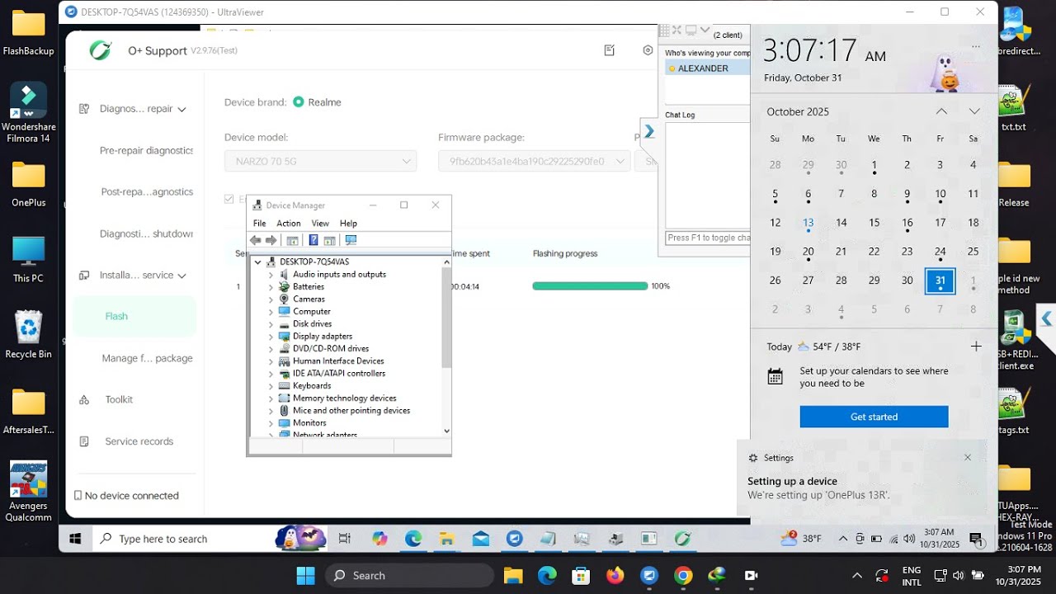1056x594 pixels.
Task: Click blue arrow to collapse UltraViewer chat panel
Action: coord(648,131)
